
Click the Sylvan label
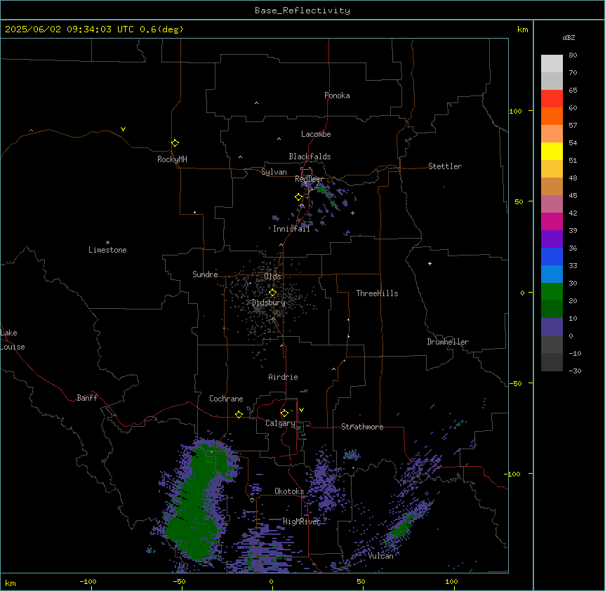[274, 172]
